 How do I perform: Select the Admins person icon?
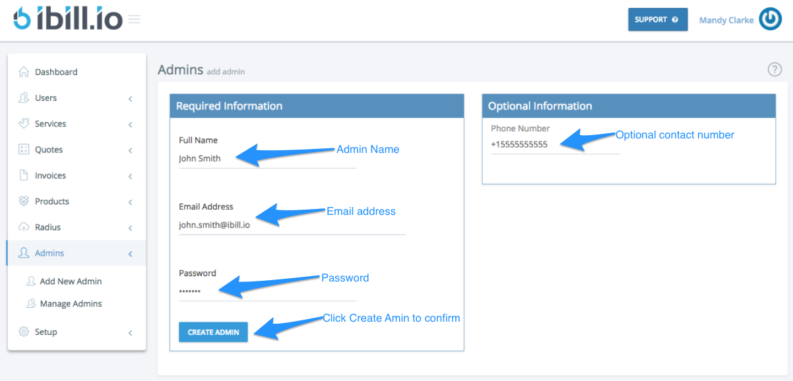(23, 252)
